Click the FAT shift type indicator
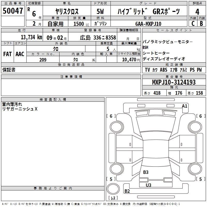207x207 pixels. coord(7,54)
